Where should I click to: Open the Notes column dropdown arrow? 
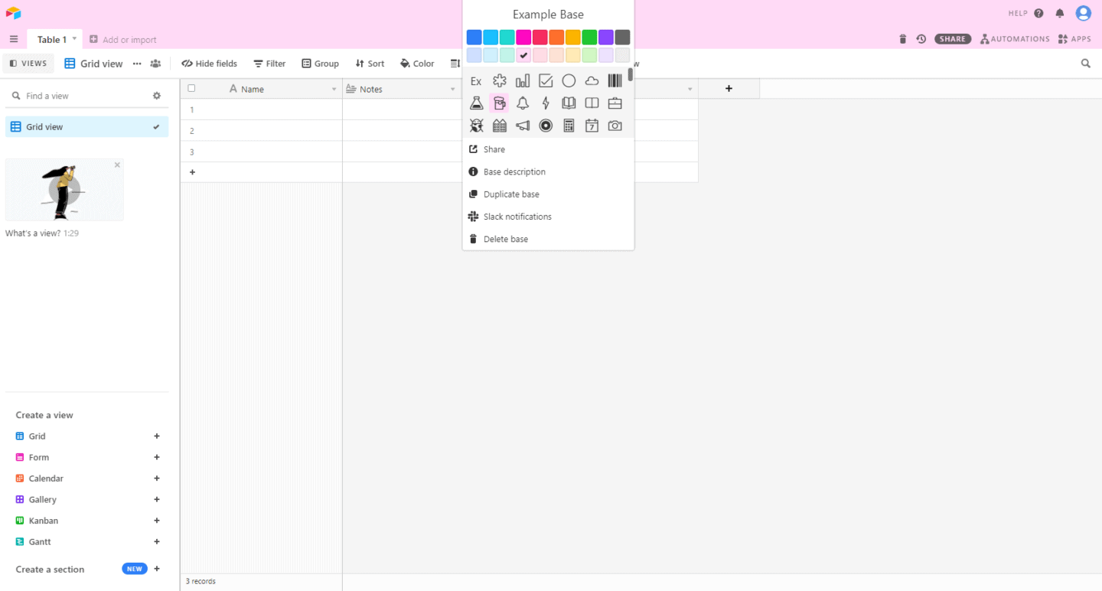(x=453, y=90)
